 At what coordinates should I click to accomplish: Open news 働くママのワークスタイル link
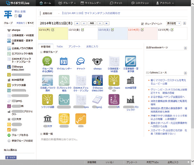pos(168,82)
